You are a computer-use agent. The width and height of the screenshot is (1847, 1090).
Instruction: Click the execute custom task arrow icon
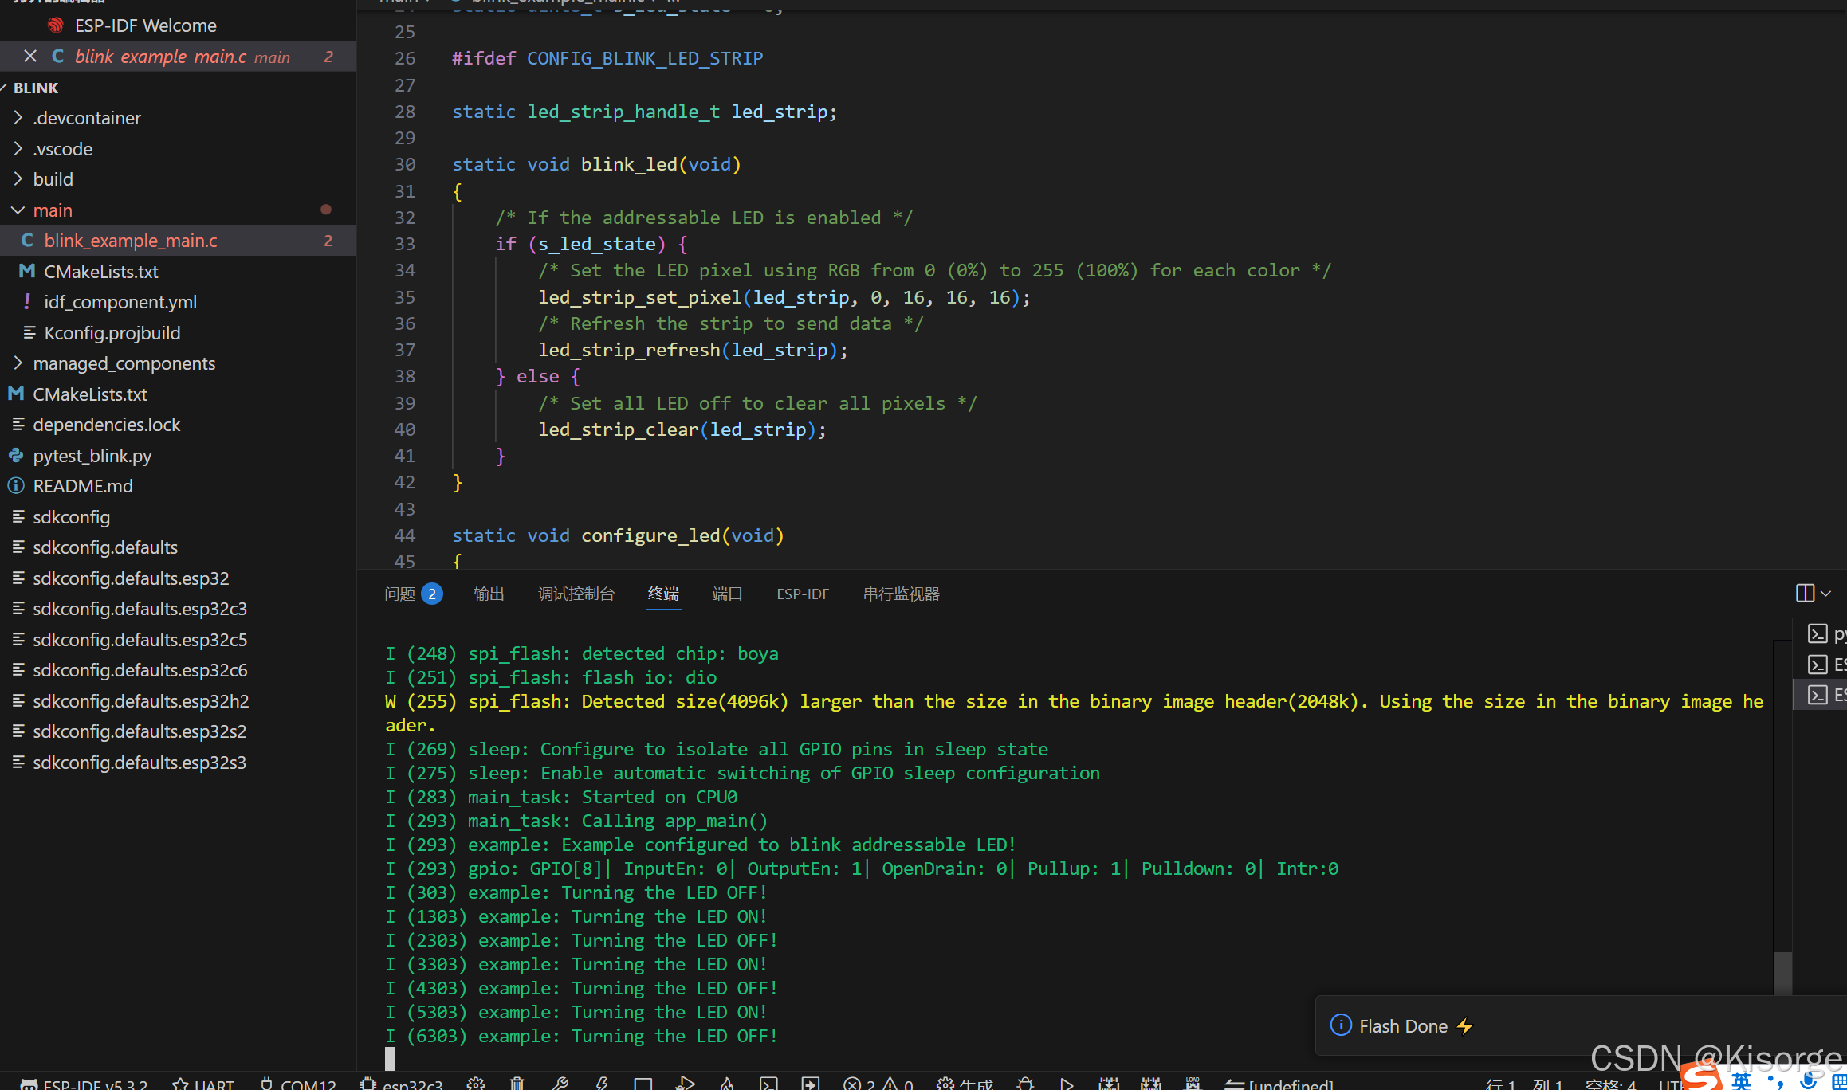tap(811, 1084)
